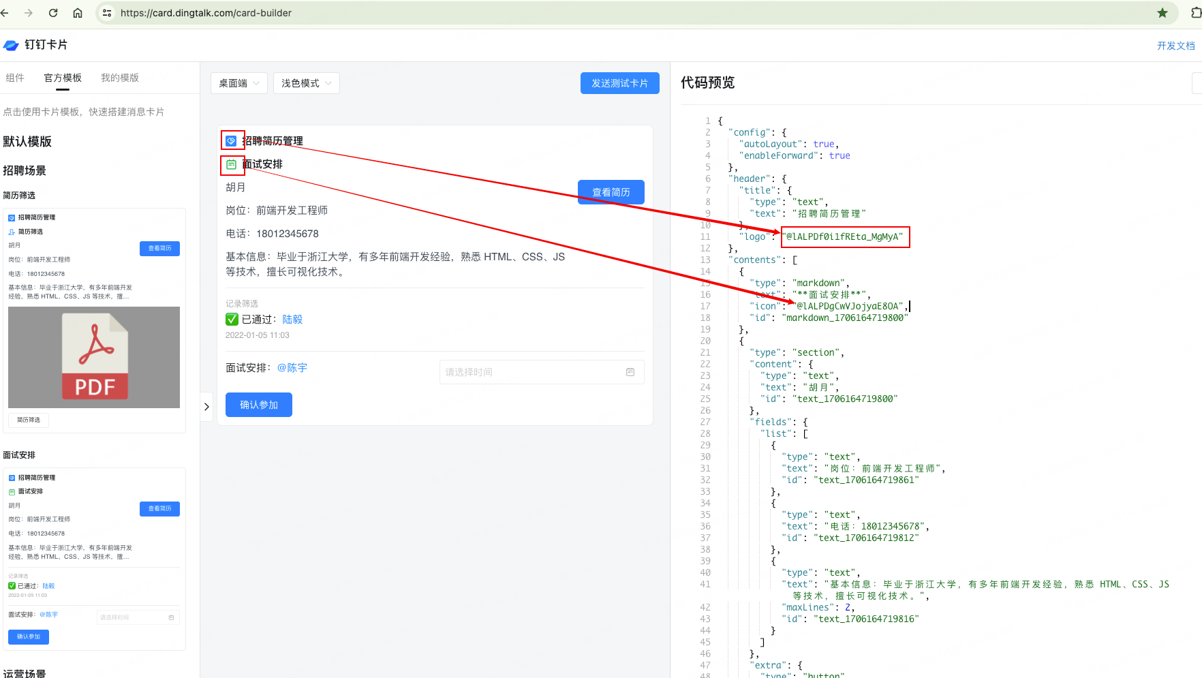The width and height of the screenshot is (1202, 678).
Task: Click the 钉钉卡片 logo
Action: [x=35, y=45]
